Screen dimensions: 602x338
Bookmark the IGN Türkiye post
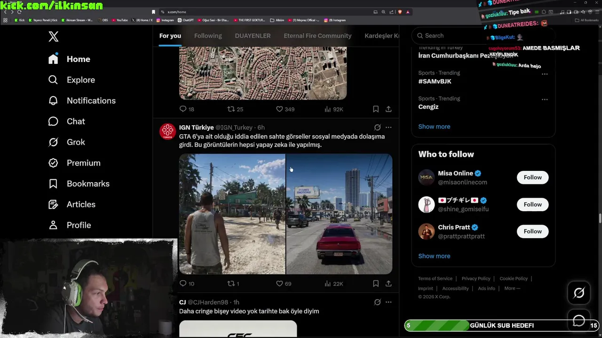click(x=376, y=284)
